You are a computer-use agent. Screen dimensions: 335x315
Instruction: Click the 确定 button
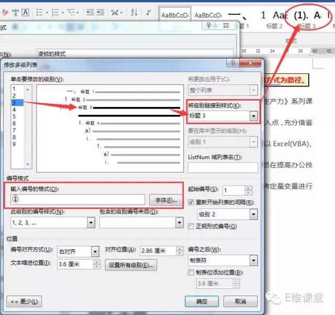pyautogui.click(x=202, y=301)
